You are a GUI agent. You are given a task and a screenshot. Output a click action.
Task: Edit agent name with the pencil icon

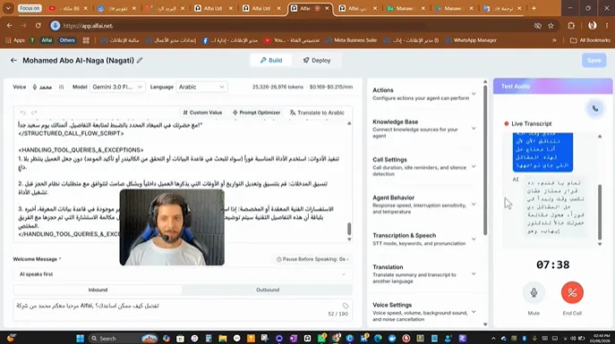click(x=140, y=60)
